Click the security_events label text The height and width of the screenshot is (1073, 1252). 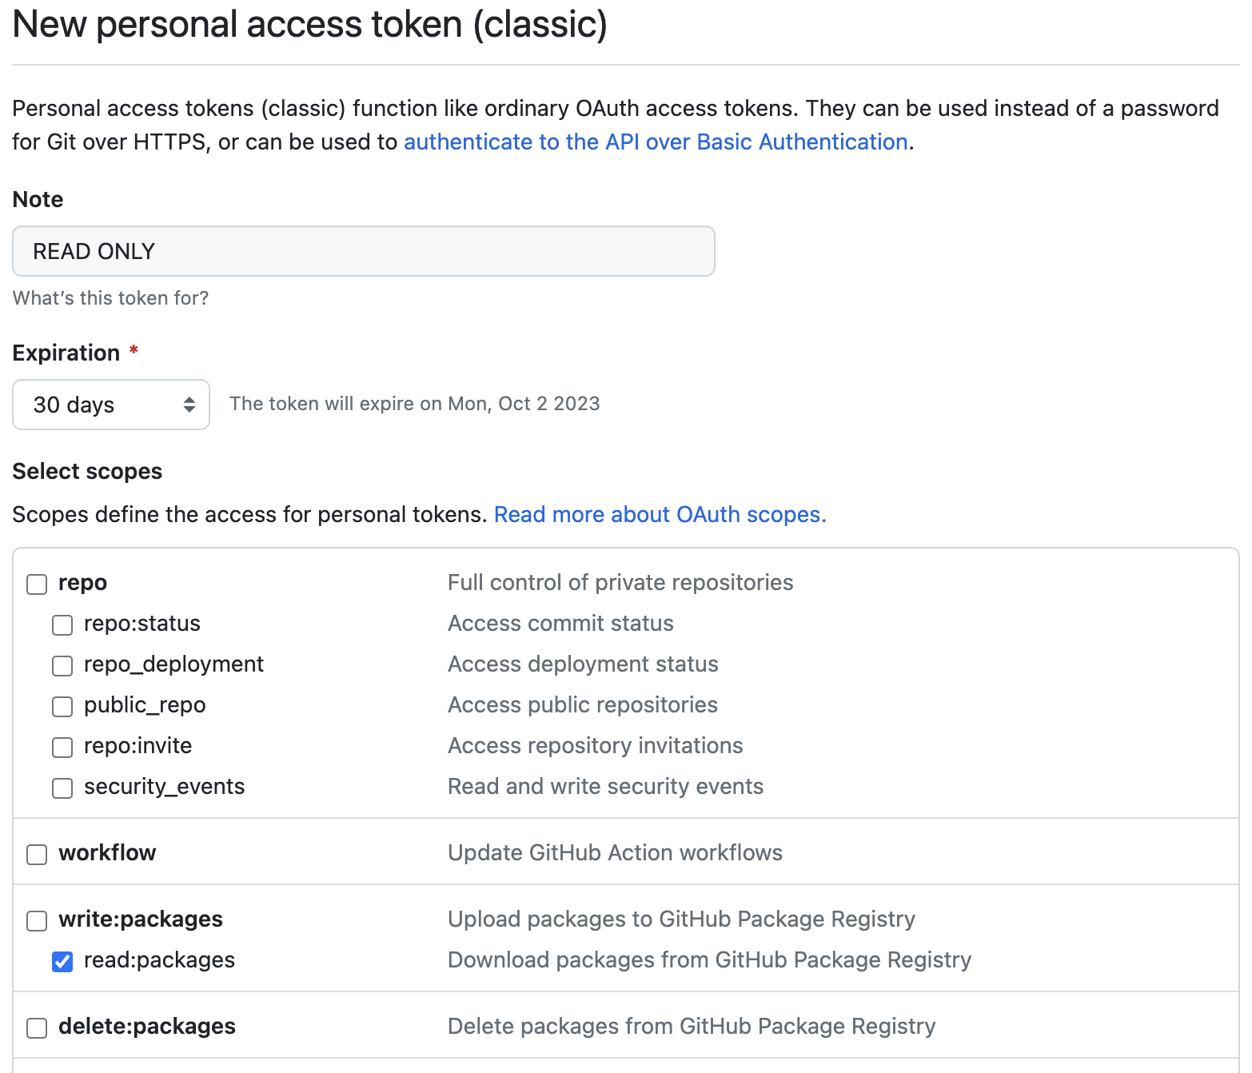click(164, 787)
